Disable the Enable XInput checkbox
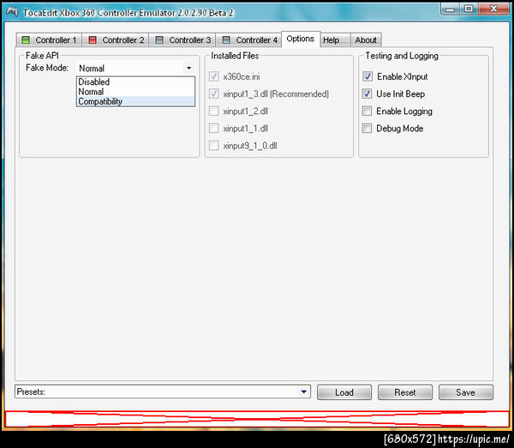Screen dimensions: 514x448 click(368, 77)
